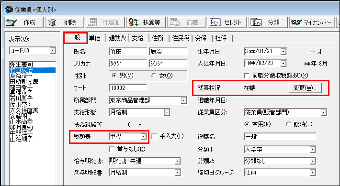Select employee 山本尚幸 in the list

33,122
